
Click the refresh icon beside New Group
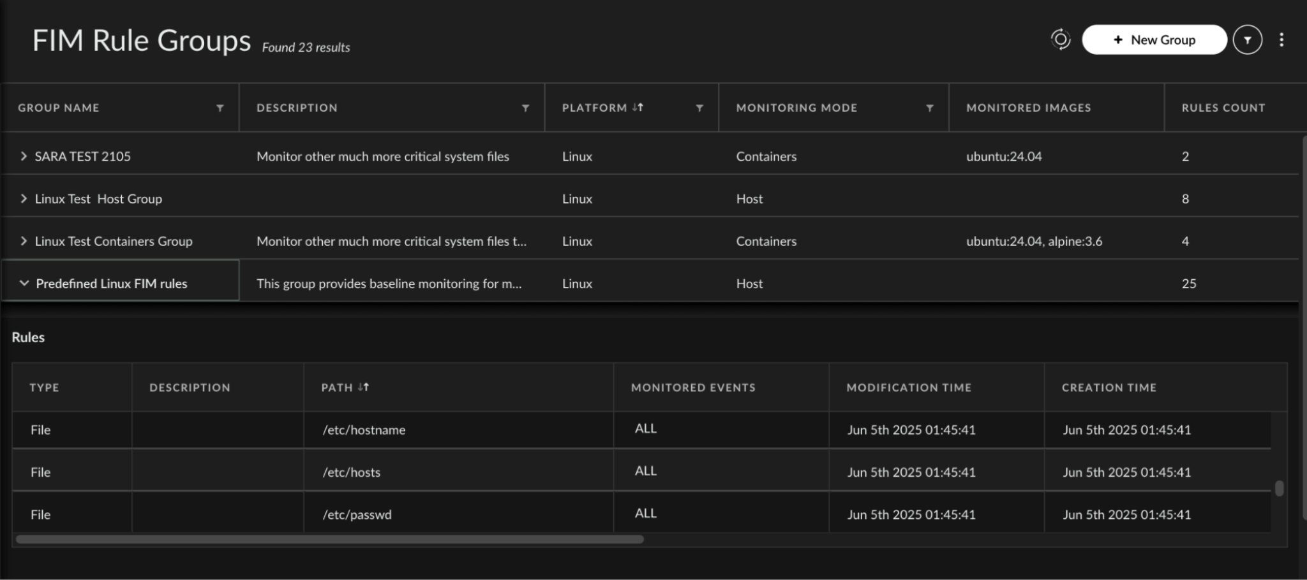pos(1061,40)
